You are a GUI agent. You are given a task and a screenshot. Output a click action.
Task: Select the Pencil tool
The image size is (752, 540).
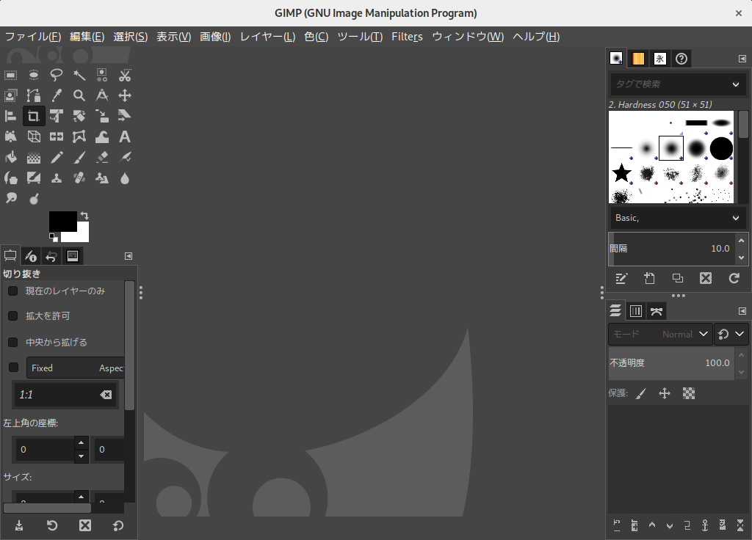click(56, 158)
